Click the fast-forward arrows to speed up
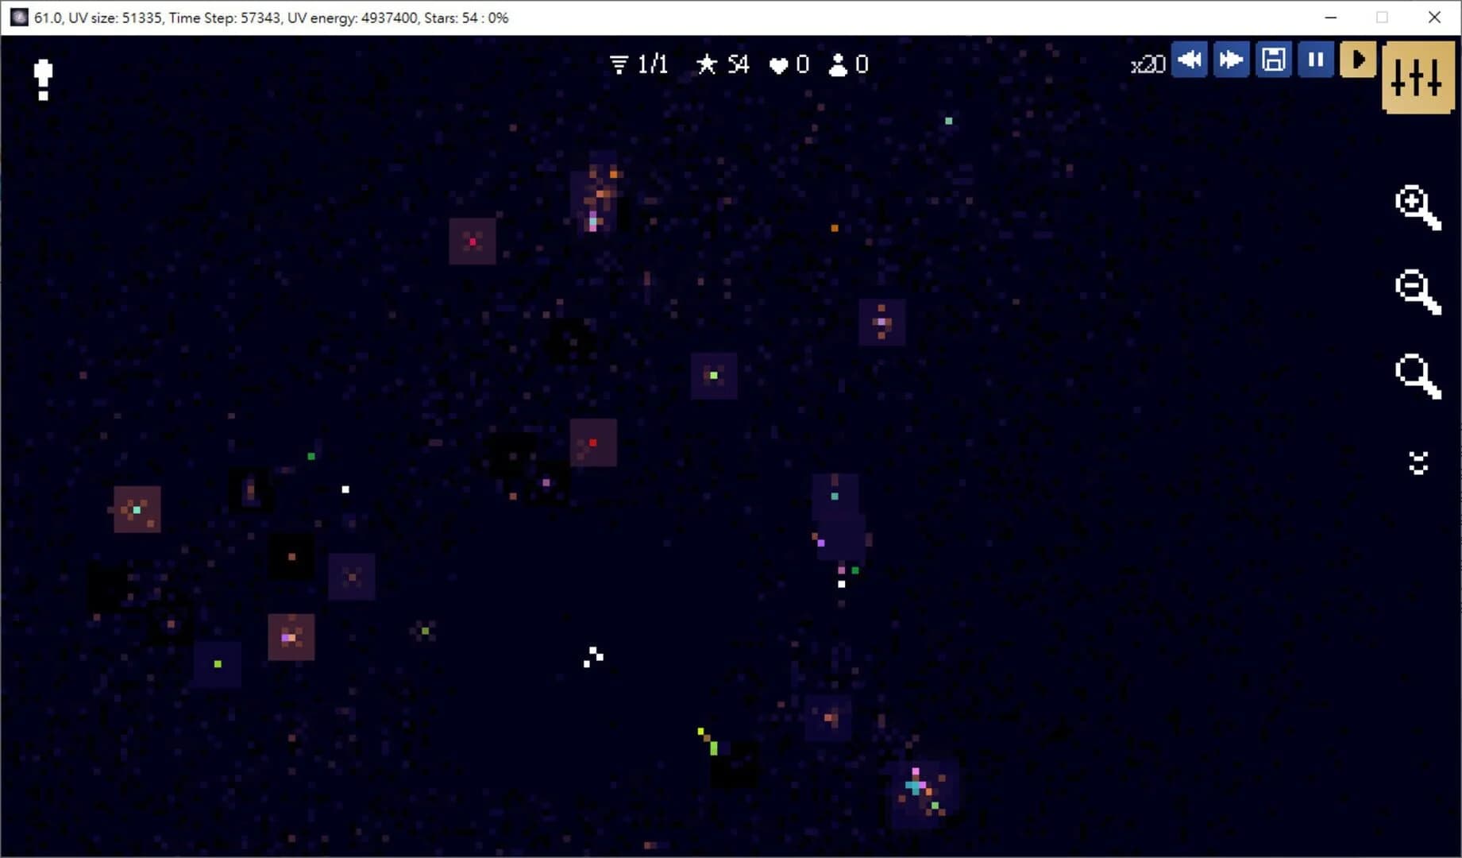Viewport: 1462px width, 858px height. tap(1231, 59)
